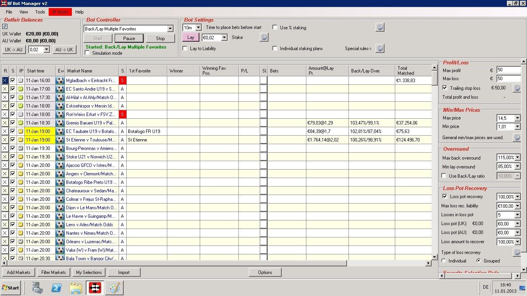
Task: Open the 10m time before start dropdown
Action: 199,28
